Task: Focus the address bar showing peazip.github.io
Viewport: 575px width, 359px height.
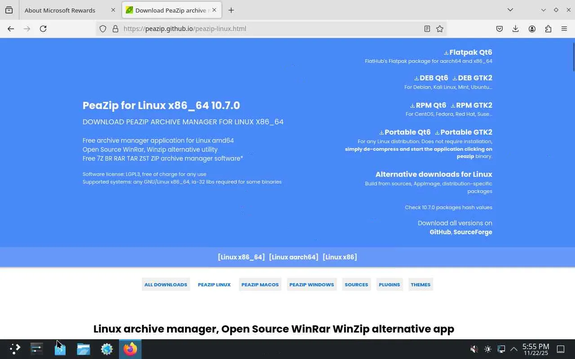Action: coord(272,29)
